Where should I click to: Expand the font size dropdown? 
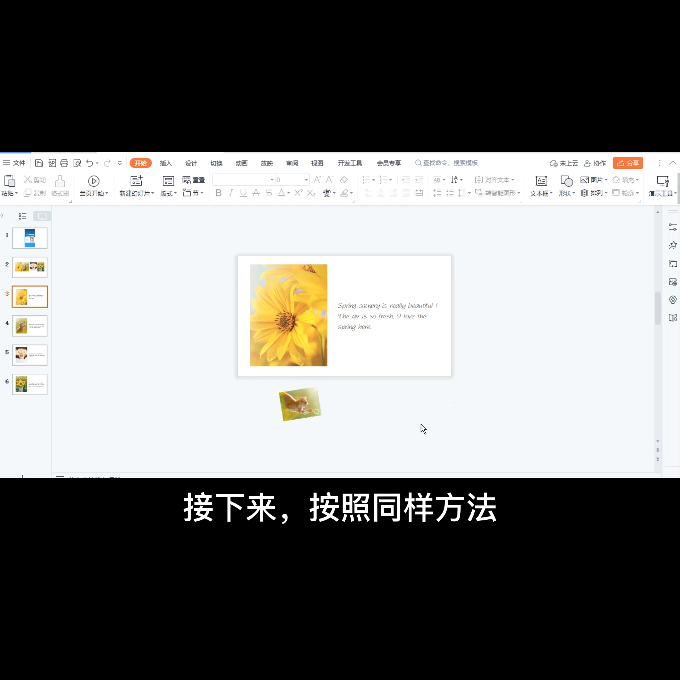click(x=306, y=180)
